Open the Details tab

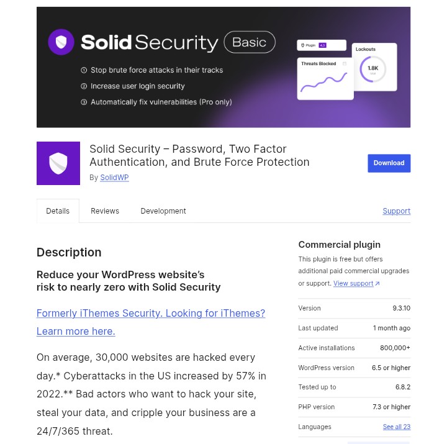(58, 211)
